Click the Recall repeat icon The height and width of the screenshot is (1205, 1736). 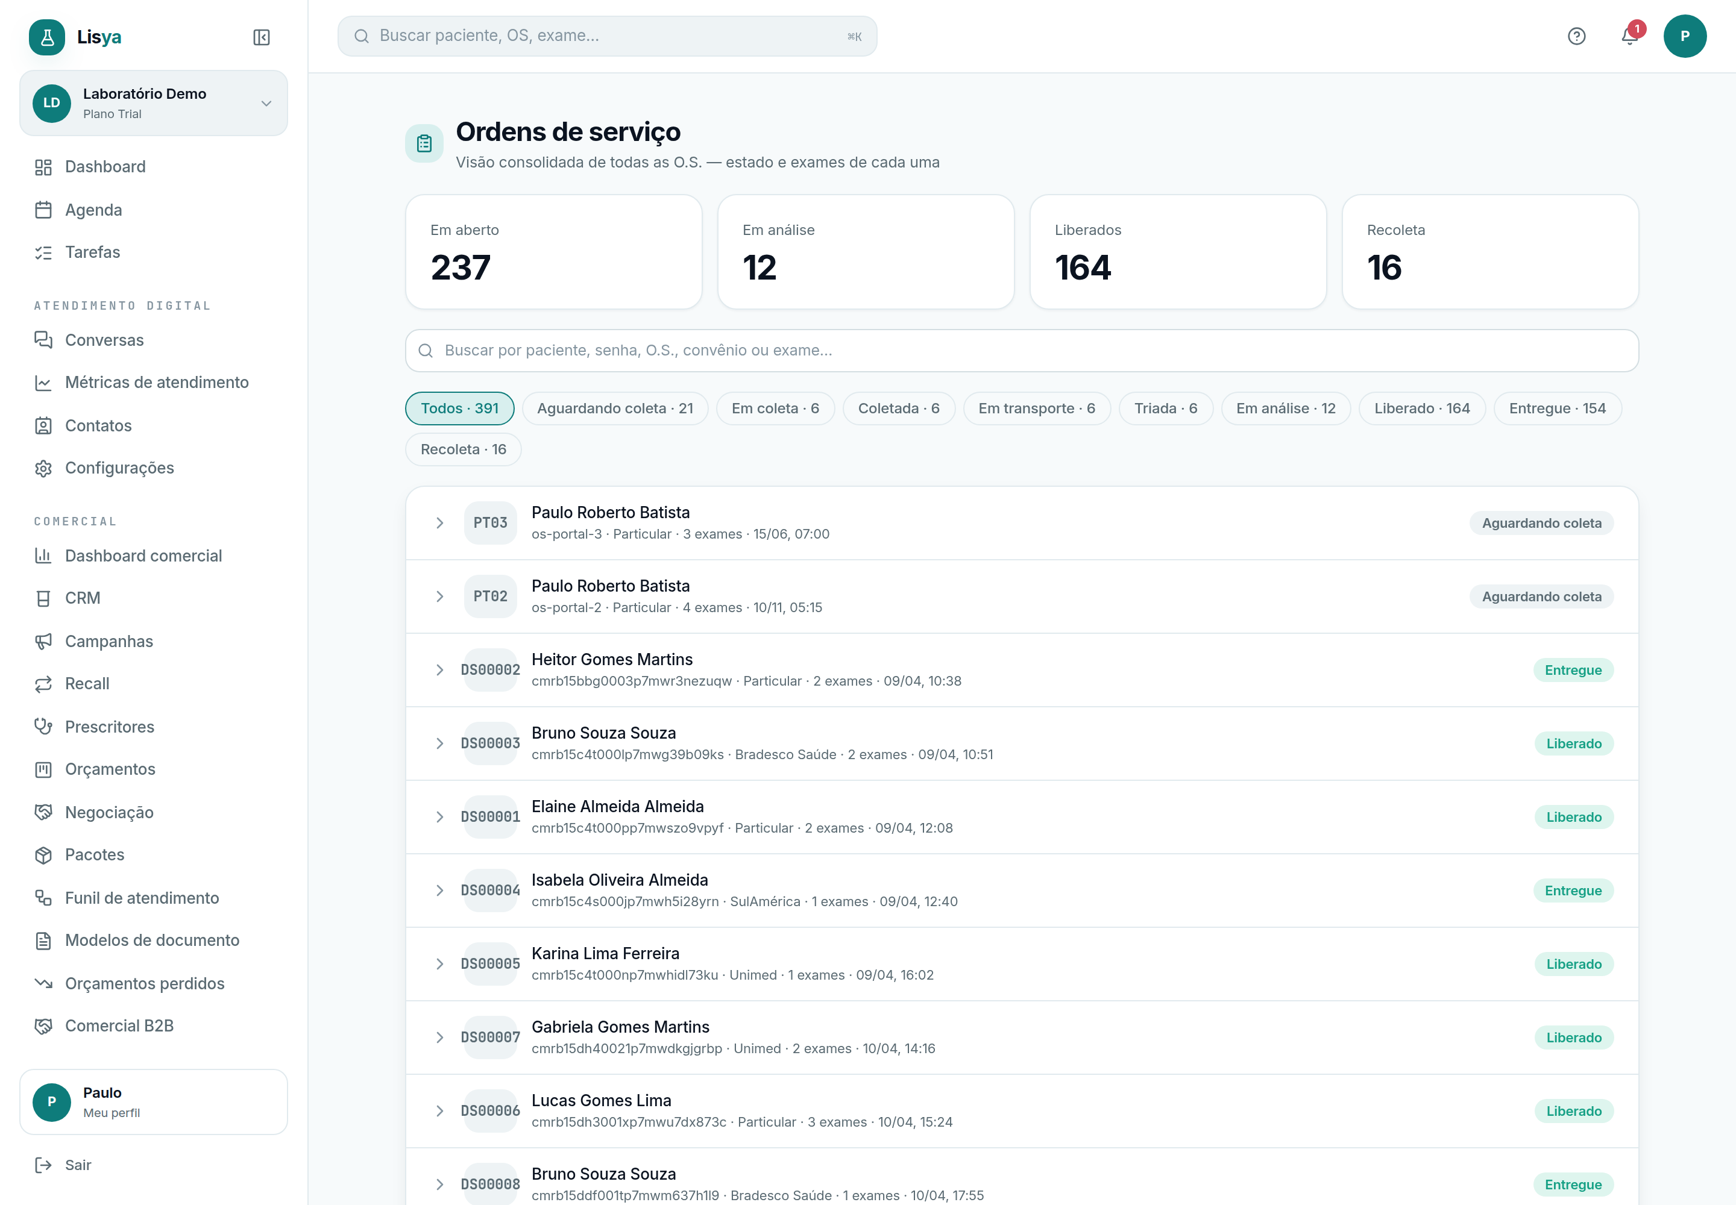coord(43,683)
